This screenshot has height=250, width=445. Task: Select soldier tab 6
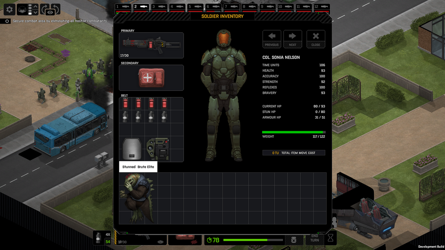click(x=213, y=7)
